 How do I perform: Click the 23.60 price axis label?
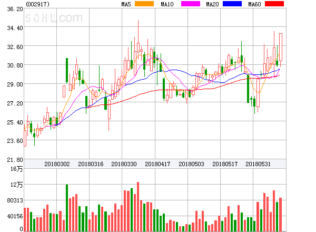tap(15, 141)
